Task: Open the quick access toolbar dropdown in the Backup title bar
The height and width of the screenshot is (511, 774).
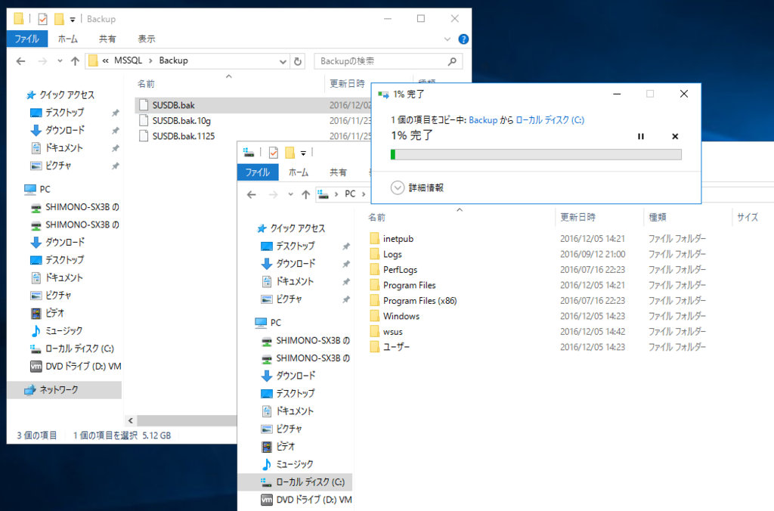Action: tap(73, 20)
